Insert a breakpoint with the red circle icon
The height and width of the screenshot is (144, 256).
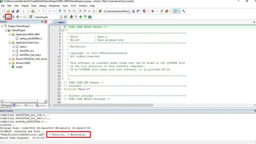tap(152, 11)
